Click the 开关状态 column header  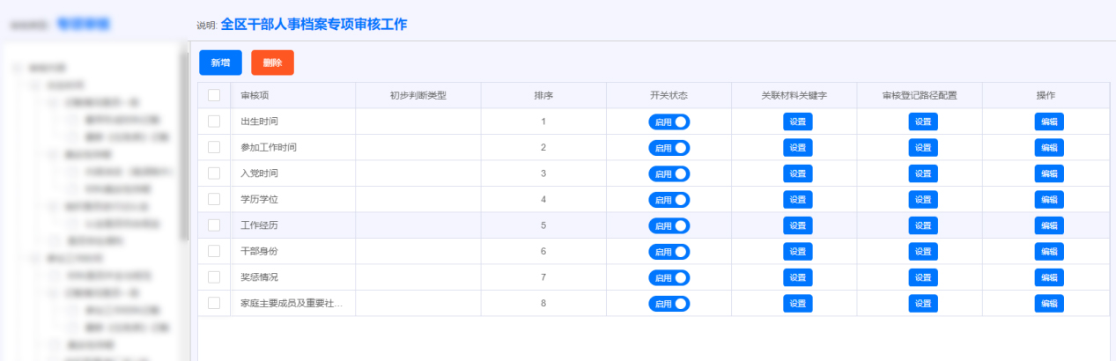click(669, 95)
